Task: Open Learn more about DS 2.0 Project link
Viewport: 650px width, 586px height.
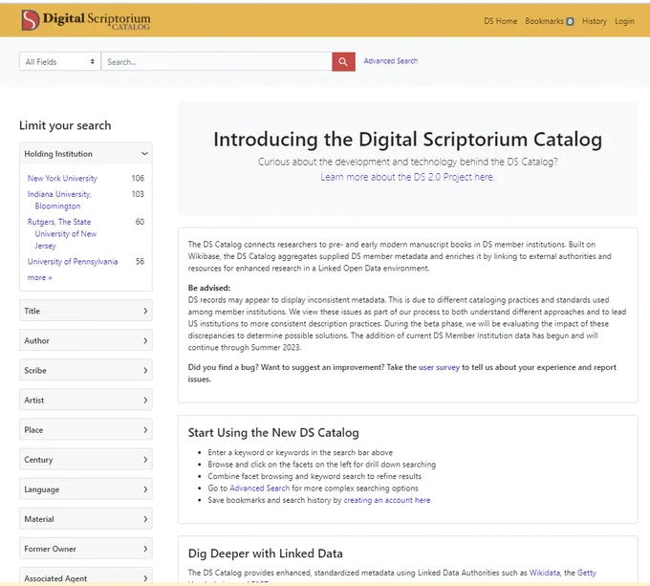Action: tap(407, 177)
